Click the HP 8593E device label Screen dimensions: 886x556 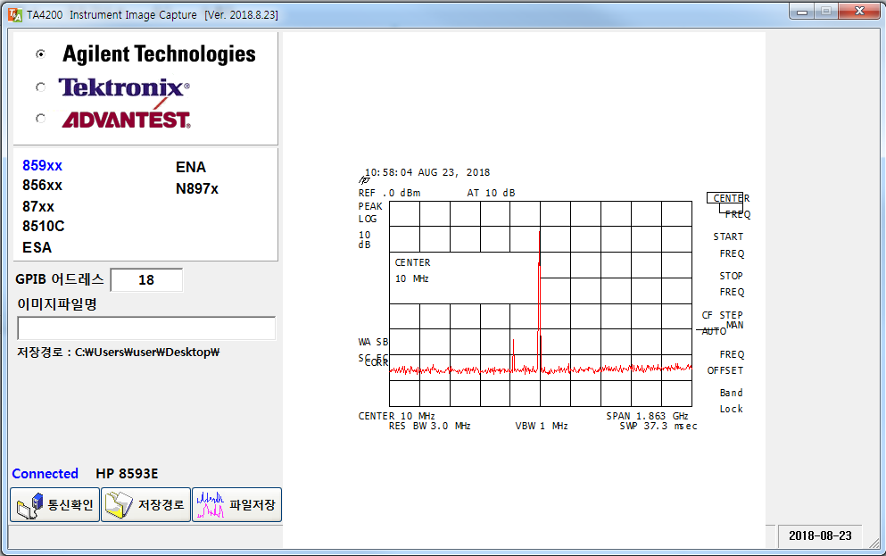point(127,474)
